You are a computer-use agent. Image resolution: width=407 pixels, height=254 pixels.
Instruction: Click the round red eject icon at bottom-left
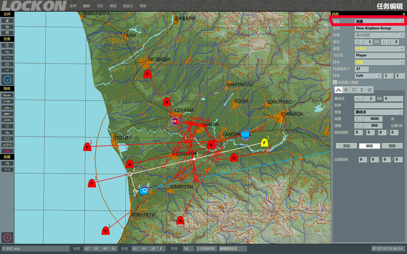(7, 237)
